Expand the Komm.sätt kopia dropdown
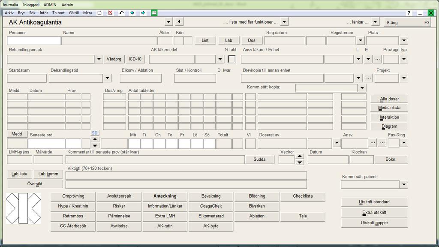Screen dimensions: 439x247 362,88
